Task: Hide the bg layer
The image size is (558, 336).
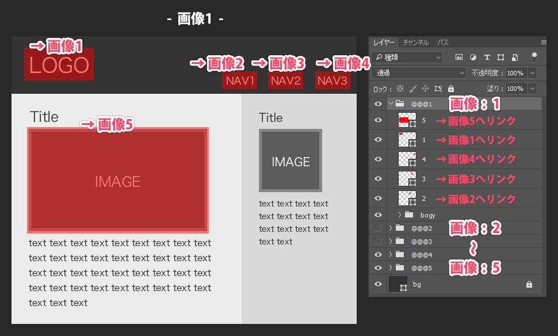Action: point(378,284)
